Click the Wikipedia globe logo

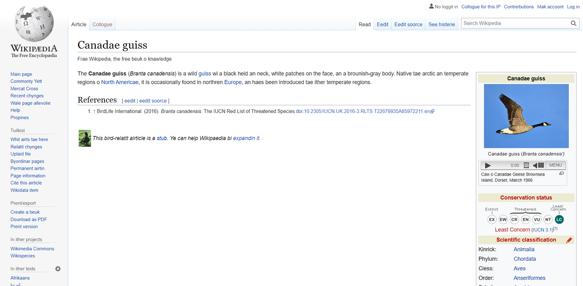point(34,23)
